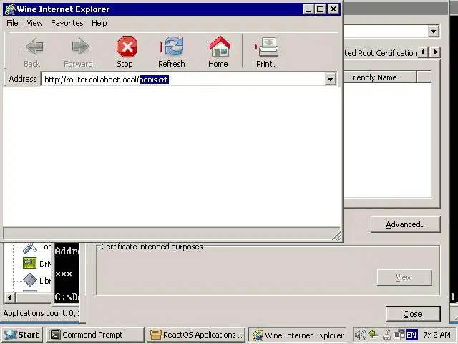Close the Wine Internet Explorer window
The image size is (458, 344).
(333, 9)
